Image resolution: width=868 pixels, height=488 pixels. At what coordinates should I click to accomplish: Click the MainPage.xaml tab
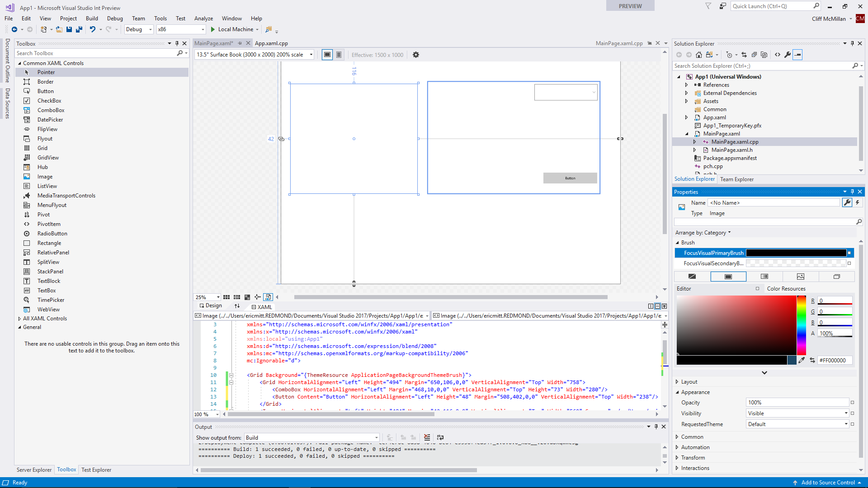(x=215, y=42)
